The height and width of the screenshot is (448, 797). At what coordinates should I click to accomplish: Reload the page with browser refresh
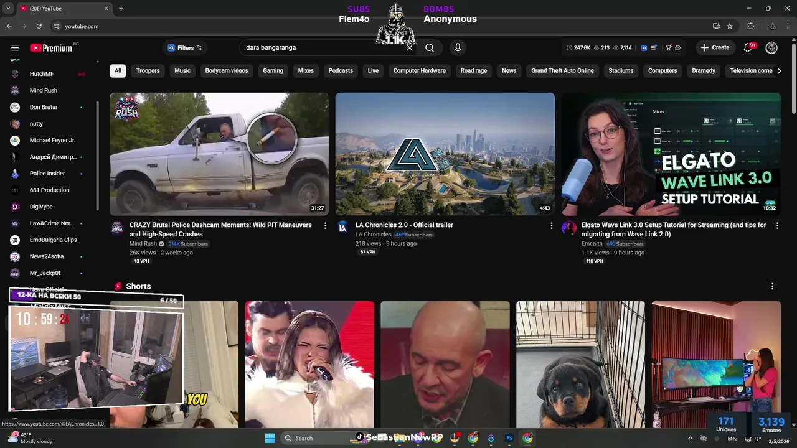coord(39,26)
